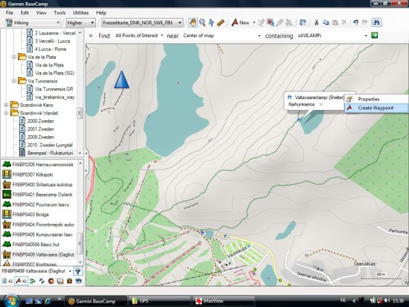This screenshot has width=409, height=307.
Task: Toggle waypoints filter showing 42
Action: click(19, 281)
